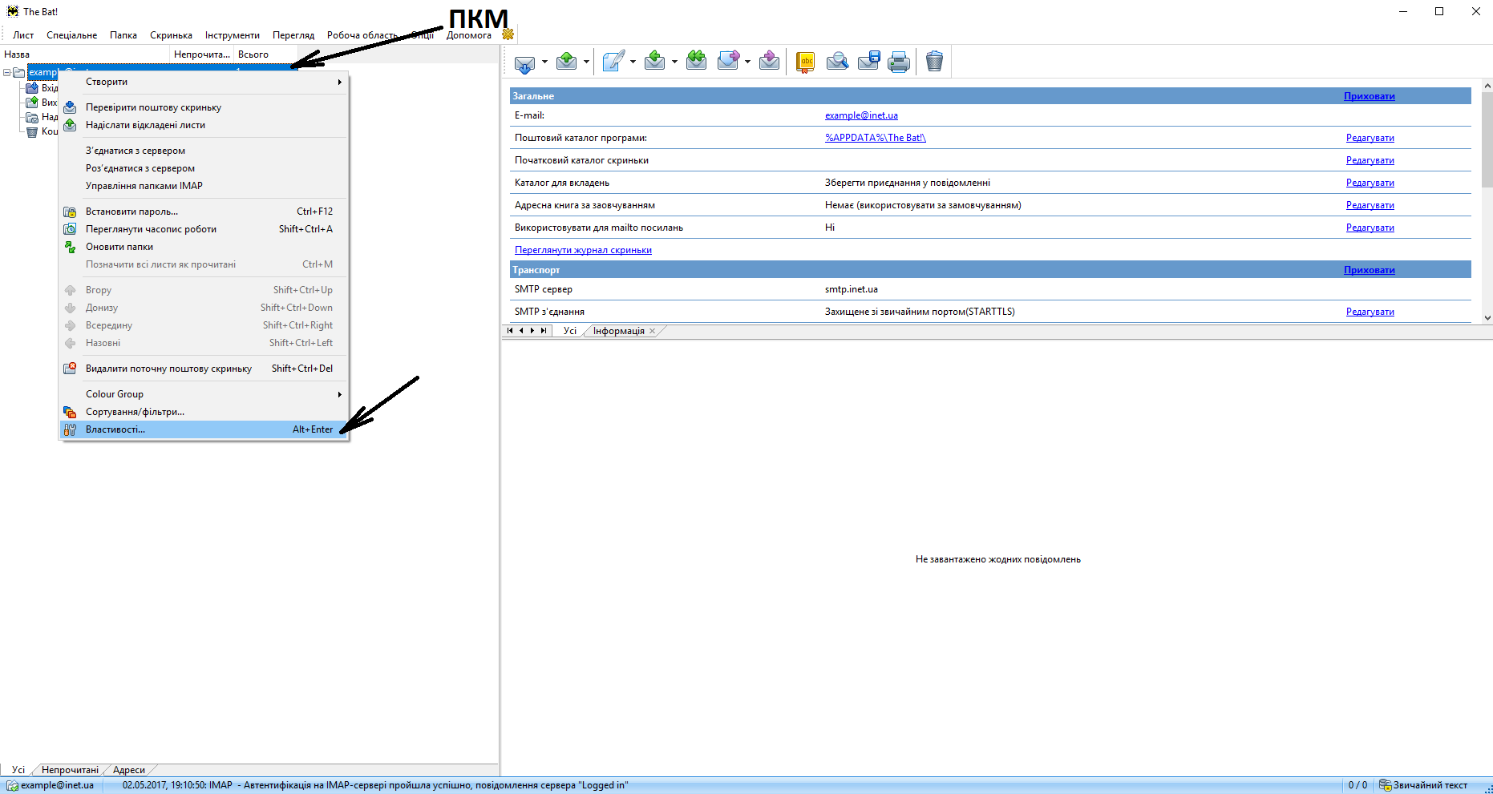Click the Reply to all double-arrow icon
This screenshot has width=1493, height=794.
tap(696, 62)
